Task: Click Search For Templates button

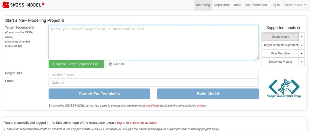Action: [99, 94]
